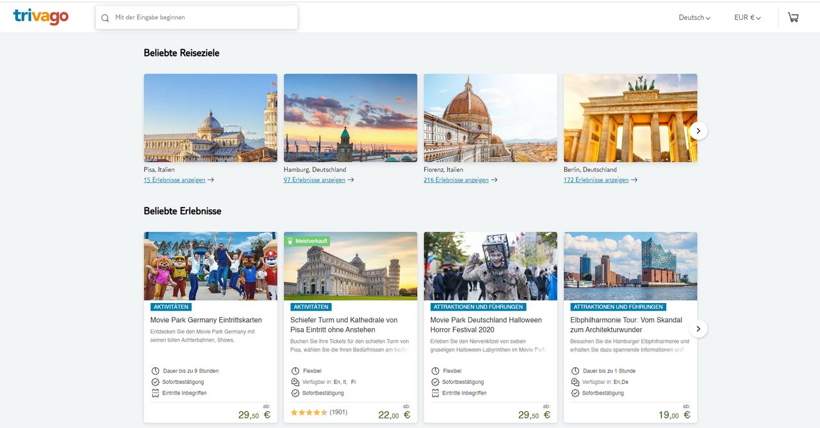Image resolution: width=820 pixels, height=428 pixels.
Task: Click next arrow in Beliebte Reiseziele carousel
Action: tap(698, 131)
